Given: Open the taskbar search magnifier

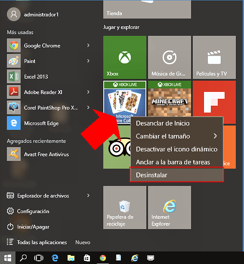Looking at the screenshot, I should coord(23,258).
